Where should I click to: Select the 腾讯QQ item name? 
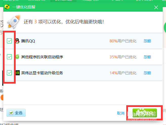coord(28,41)
